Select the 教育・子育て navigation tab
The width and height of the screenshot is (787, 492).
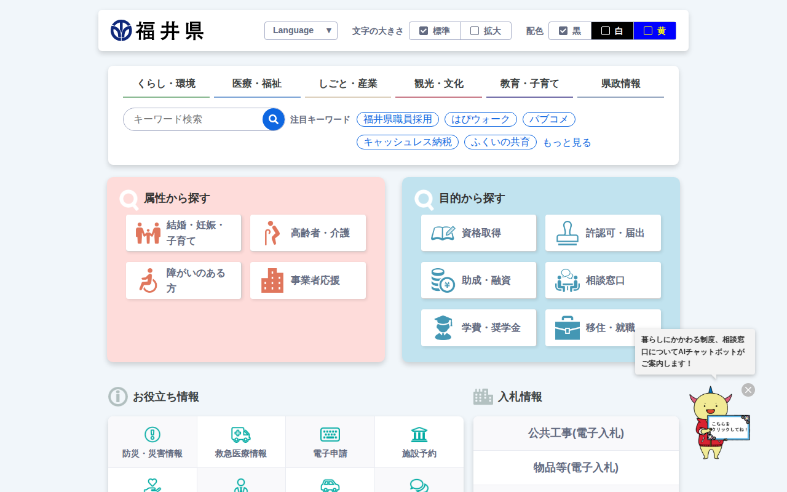point(529,84)
